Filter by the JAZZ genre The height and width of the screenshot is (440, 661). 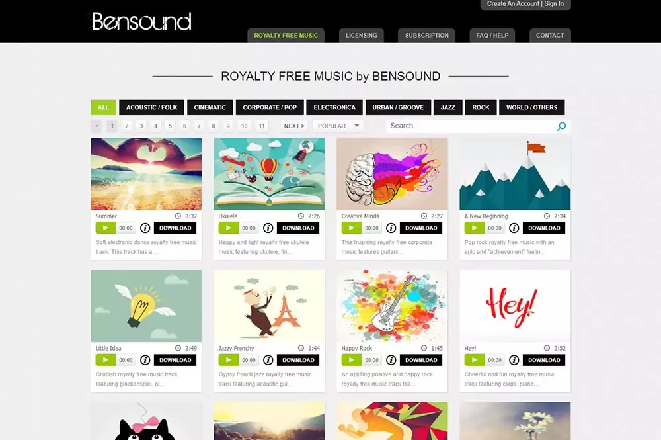(447, 107)
